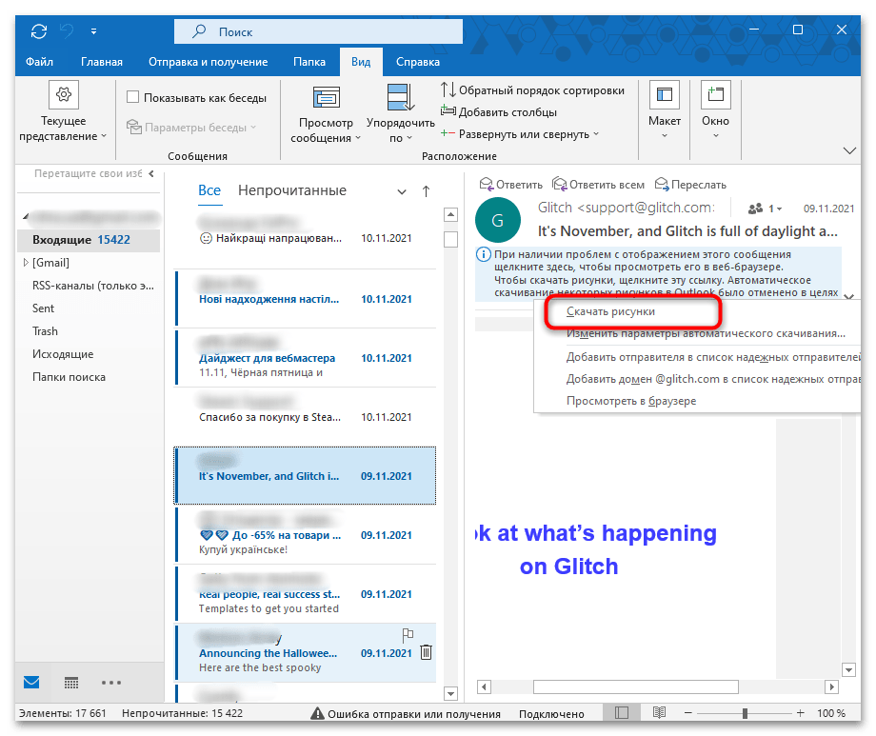Switch to Normal view status bar icon
The height and width of the screenshot is (736, 876).
[621, 712]
